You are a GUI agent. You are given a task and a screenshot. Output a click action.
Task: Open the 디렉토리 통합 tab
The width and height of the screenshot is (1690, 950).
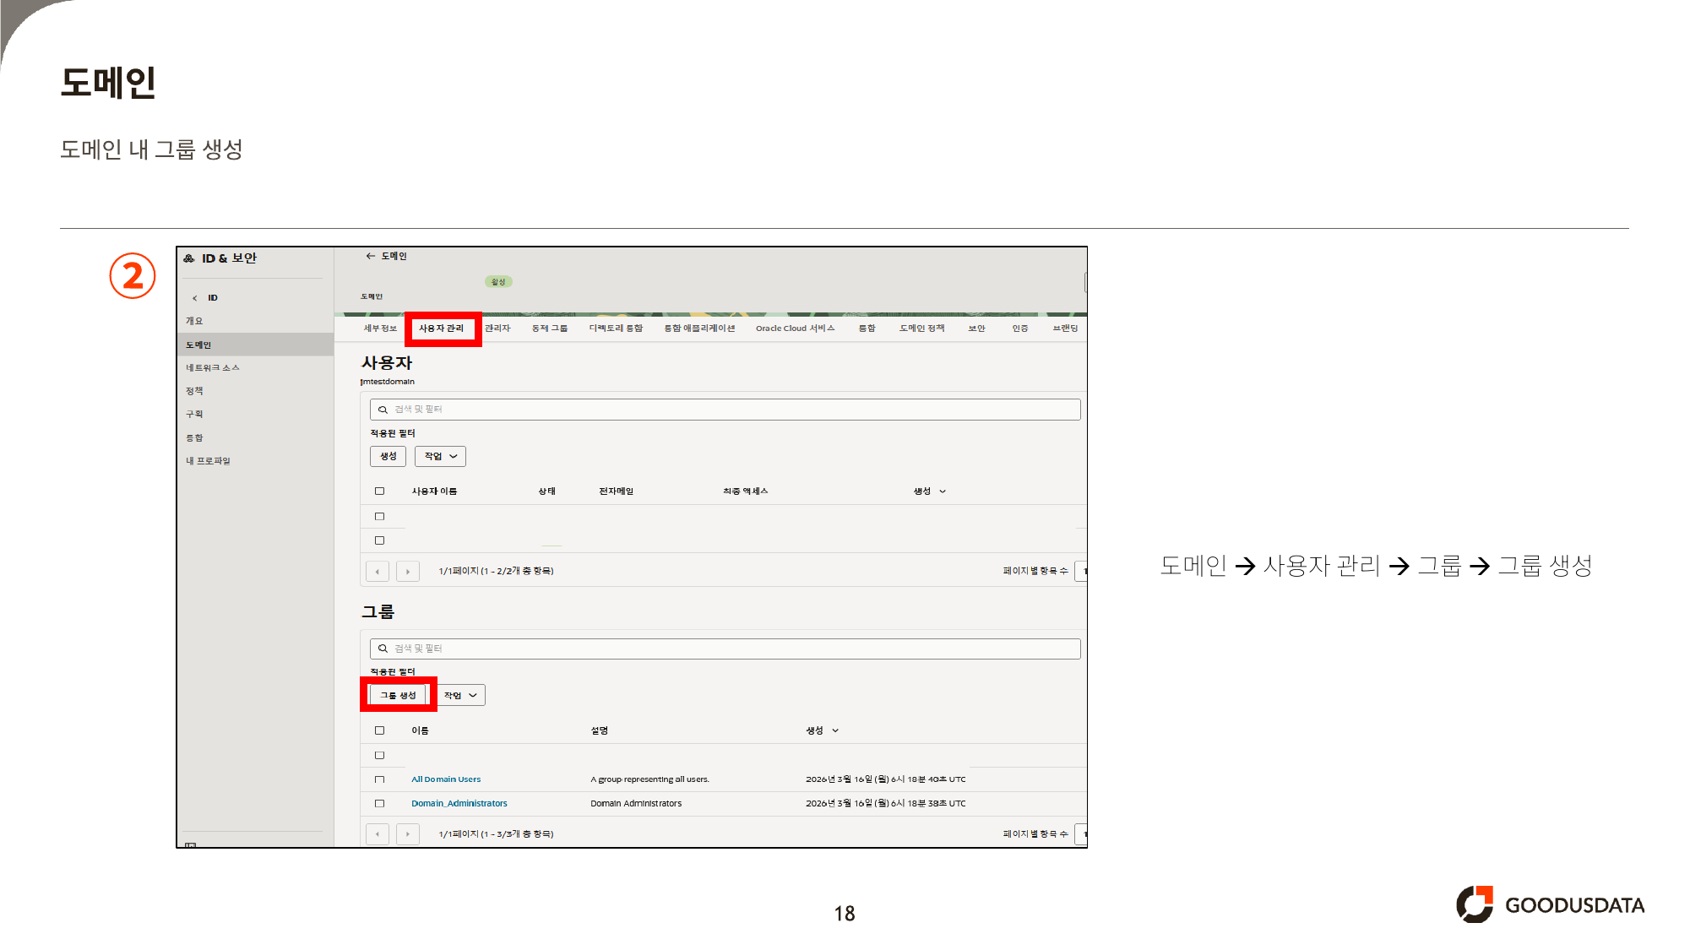(616, 328)
